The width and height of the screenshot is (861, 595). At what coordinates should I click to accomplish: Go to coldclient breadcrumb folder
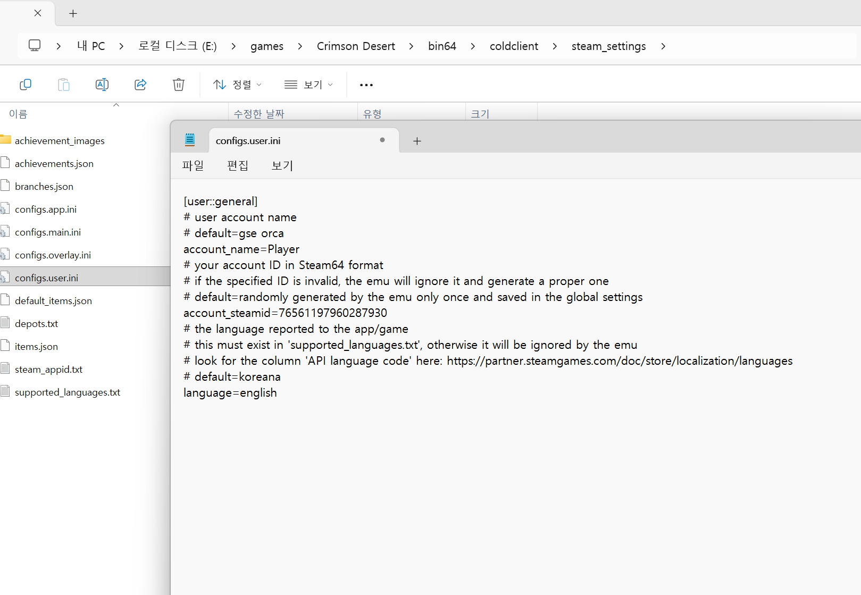pos(514,46)
